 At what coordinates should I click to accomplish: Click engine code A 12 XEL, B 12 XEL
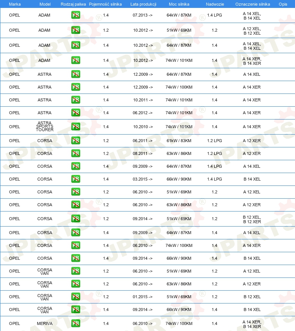pos(252,31)
